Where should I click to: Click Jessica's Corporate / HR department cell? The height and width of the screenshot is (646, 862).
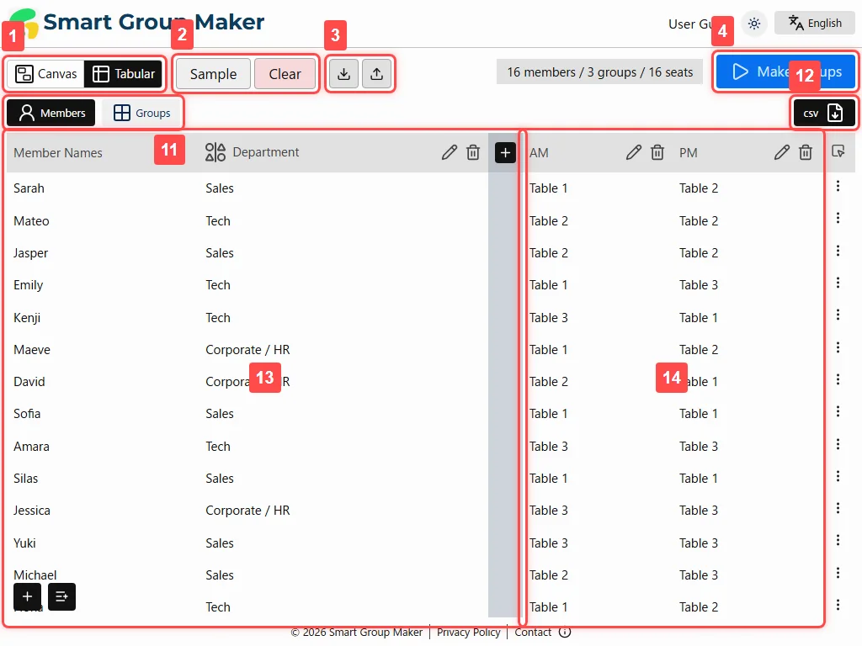tap(247, 511)
